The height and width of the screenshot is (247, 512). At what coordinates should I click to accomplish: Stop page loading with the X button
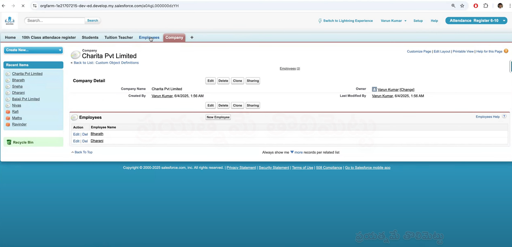pyautogui.click(x=23, y=6)
